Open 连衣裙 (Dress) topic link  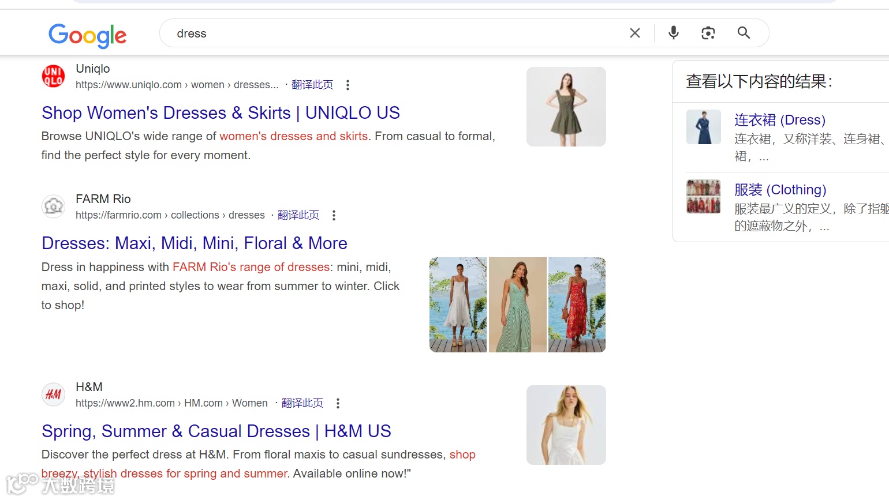pyautogui.click(x=780, y=120)
